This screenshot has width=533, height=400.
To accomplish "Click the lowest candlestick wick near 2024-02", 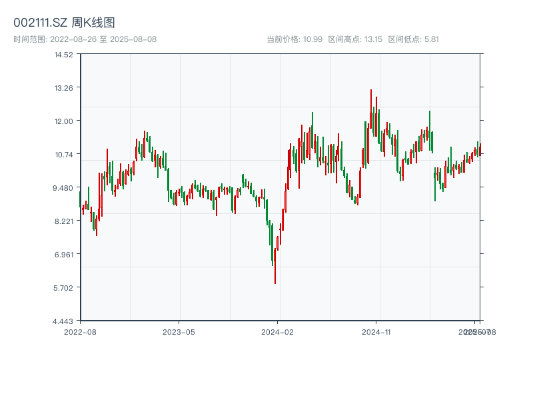I will [274, 283].
